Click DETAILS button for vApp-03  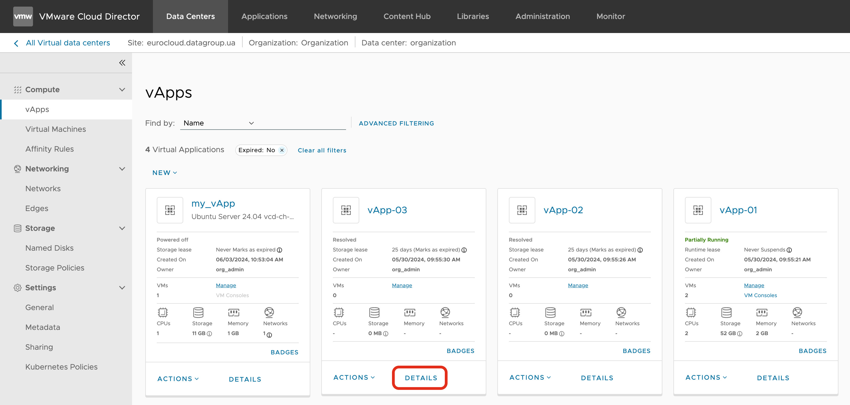click(421, 378)
